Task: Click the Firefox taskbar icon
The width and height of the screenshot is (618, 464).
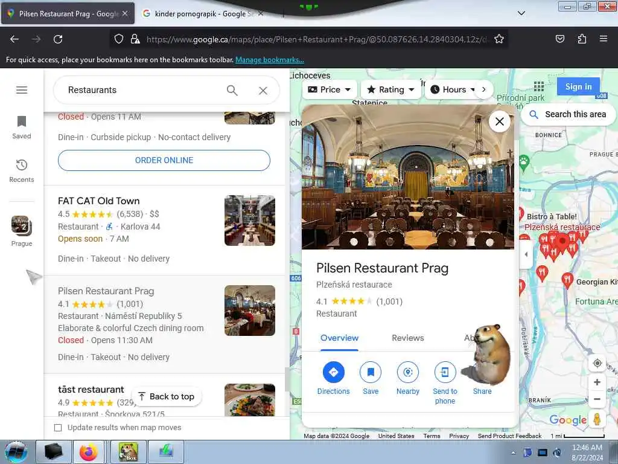Action: (89, 452)
